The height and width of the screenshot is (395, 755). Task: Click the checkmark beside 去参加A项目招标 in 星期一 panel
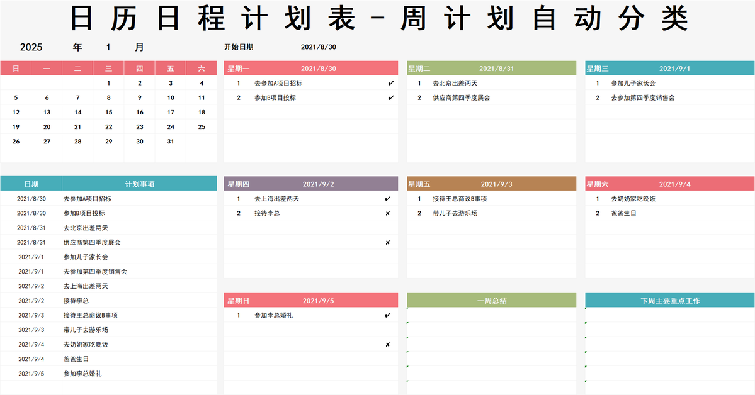pos(390,83)
